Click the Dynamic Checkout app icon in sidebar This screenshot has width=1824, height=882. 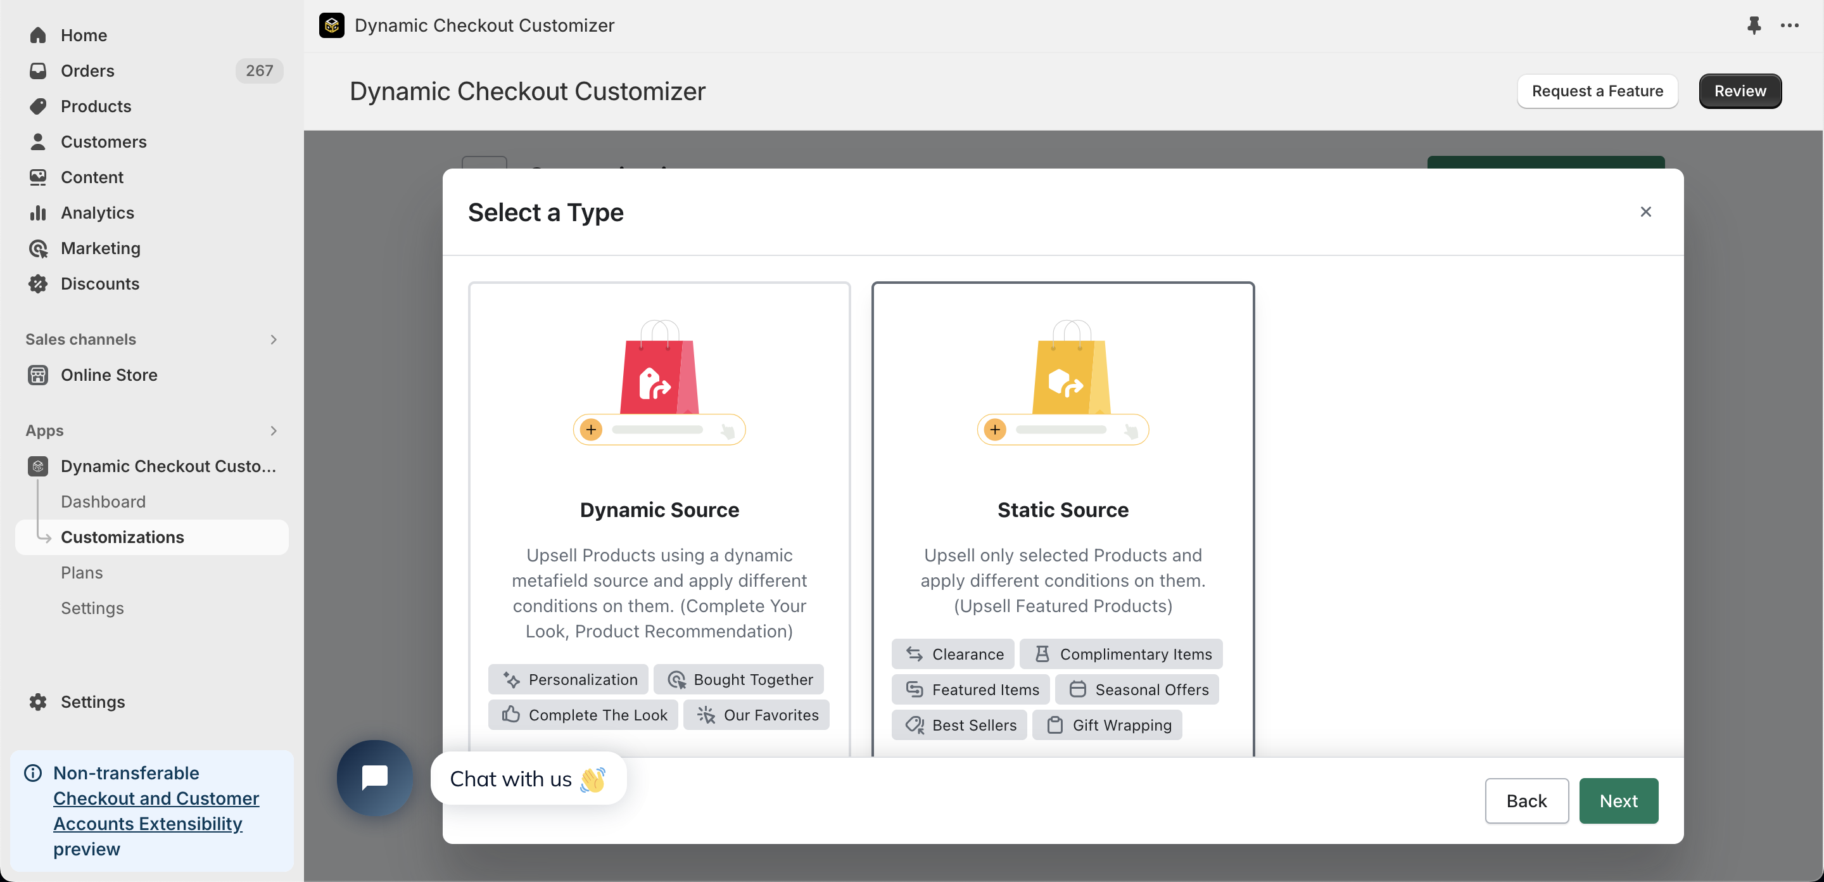click(38, 466)
